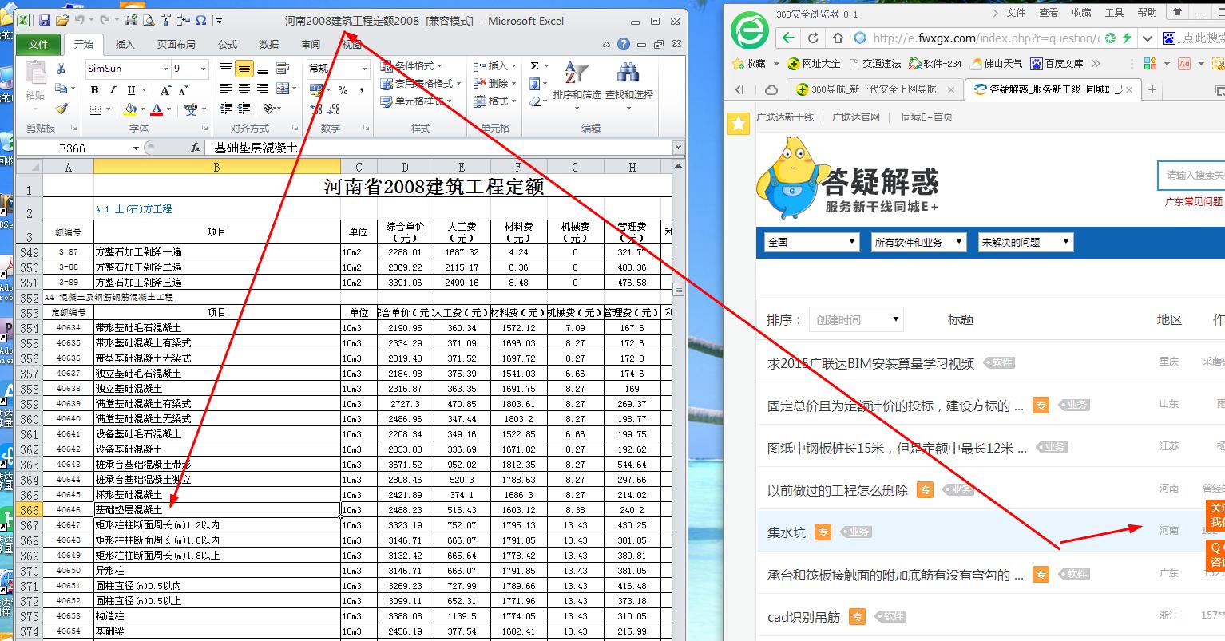1225x641 pixels.
Task: Open the font size dropdown
Action: tap(203, 69)
